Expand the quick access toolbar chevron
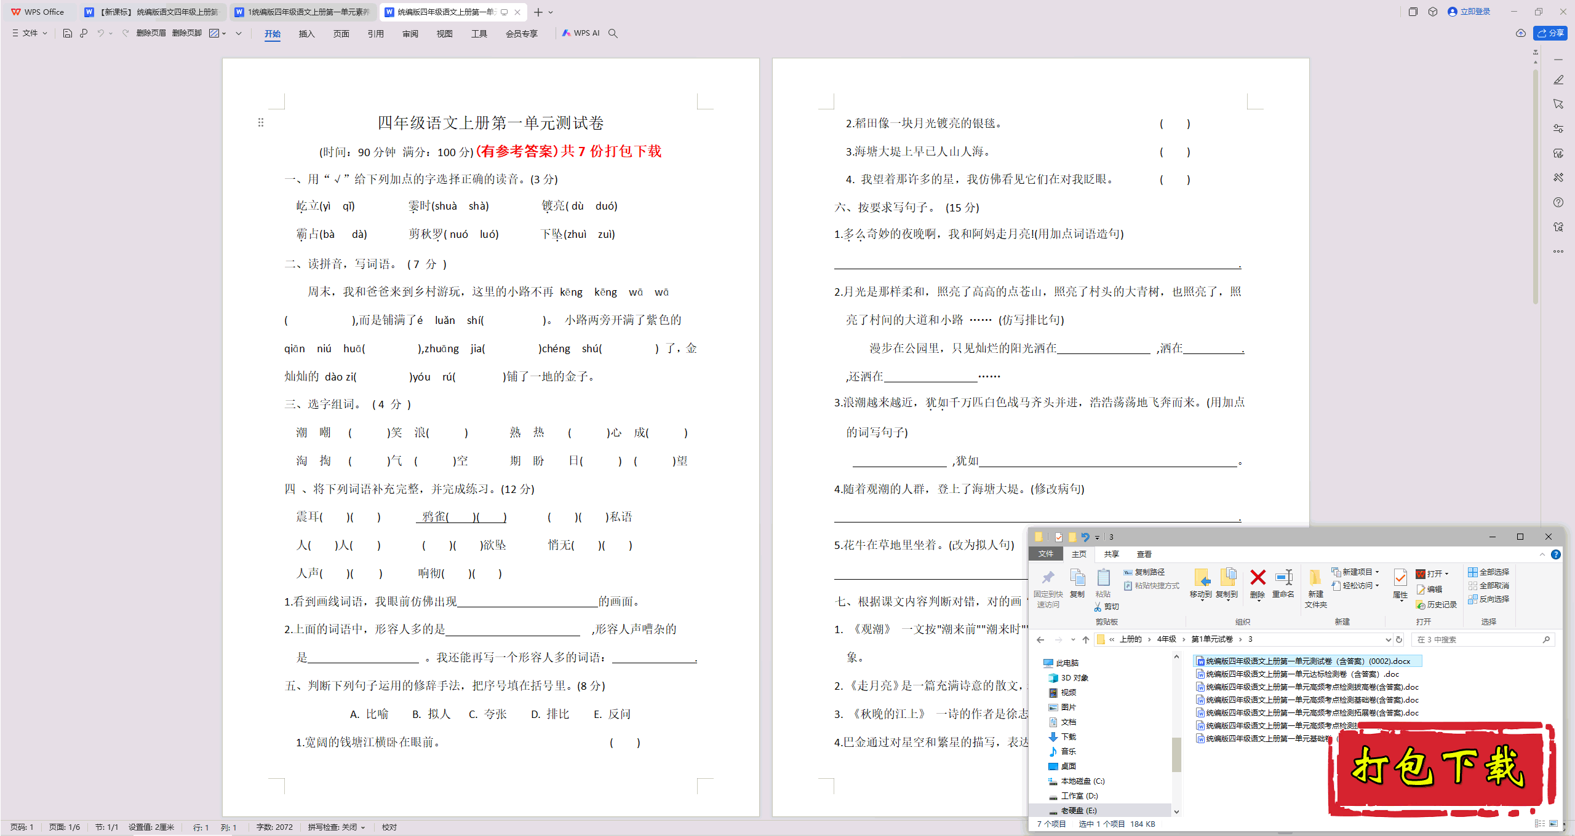The width and height of the screenshot is (1575, 836). click(x=239, y=33)
